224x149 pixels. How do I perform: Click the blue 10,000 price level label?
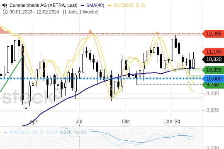click(213, 79)
